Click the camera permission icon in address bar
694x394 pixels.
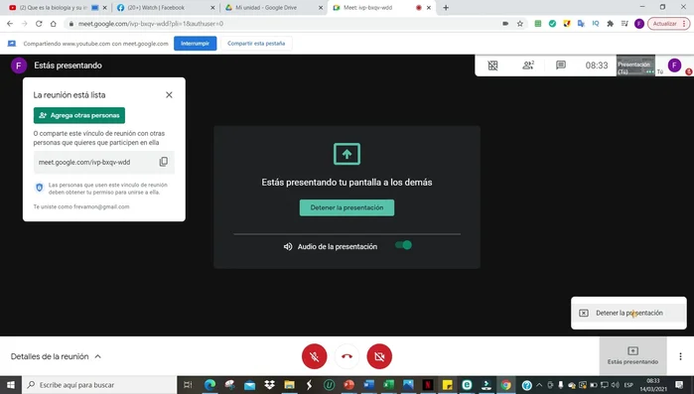[x=505, y=24]
